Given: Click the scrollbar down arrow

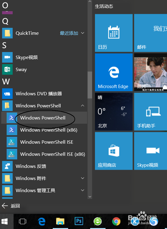Looking at the screenshot, I should pos(90,197).
